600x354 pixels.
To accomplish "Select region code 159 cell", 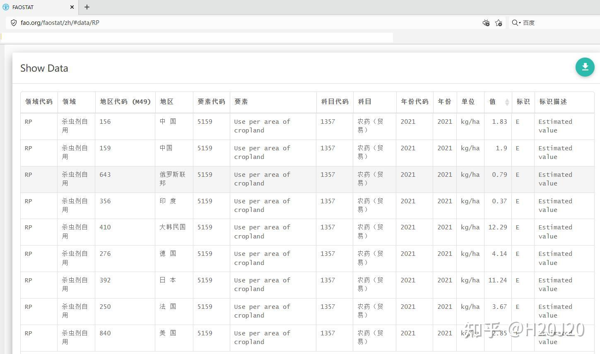I will coord(125,153).
